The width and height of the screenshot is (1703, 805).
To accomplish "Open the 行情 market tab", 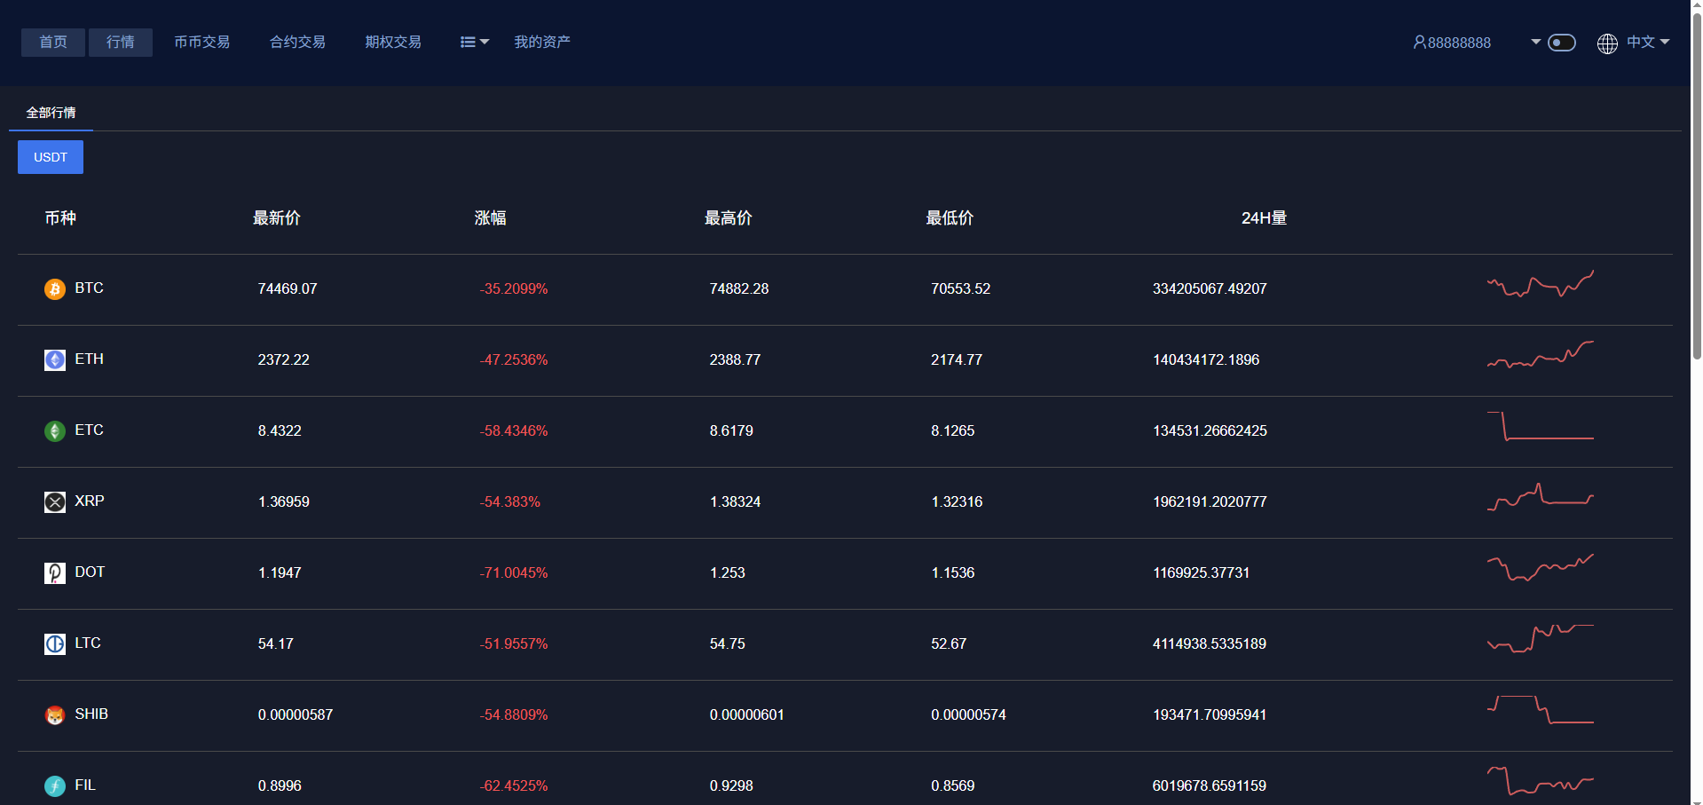I will point(121,43).
